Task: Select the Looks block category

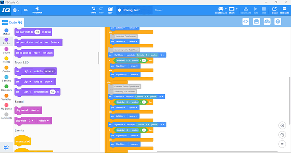Action: [6, 41]
